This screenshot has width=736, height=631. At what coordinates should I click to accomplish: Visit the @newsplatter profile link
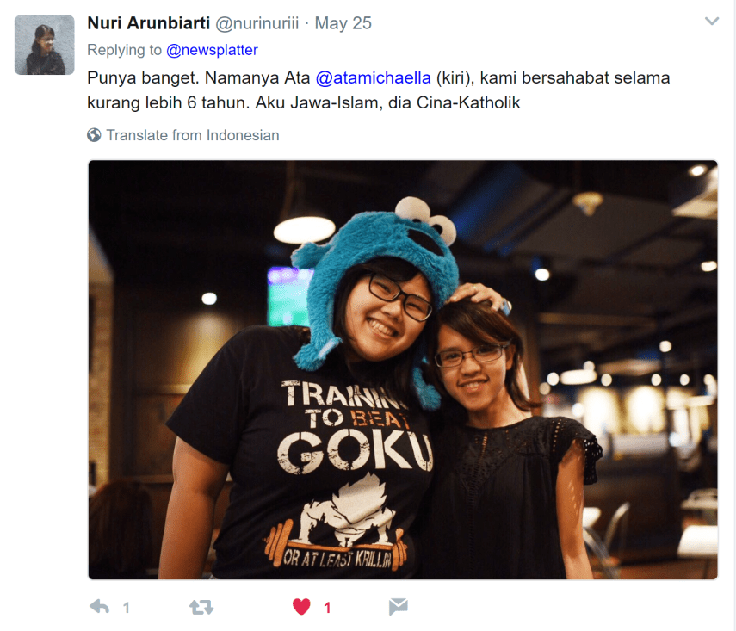point(212,50)
